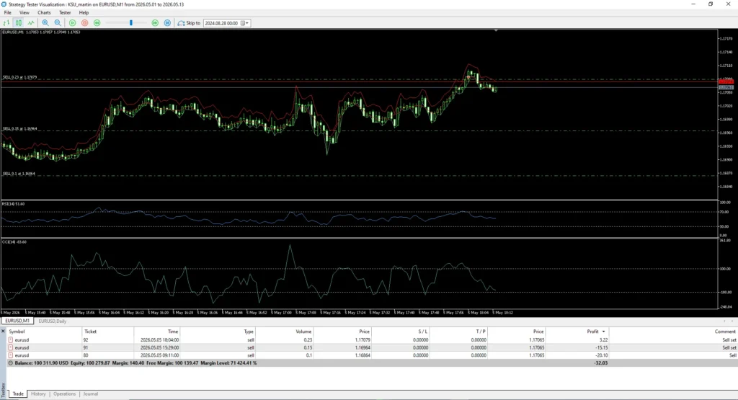Switch chart to line chart mode
The height and width of the screenshot is (400, 738).
[30, 22]
